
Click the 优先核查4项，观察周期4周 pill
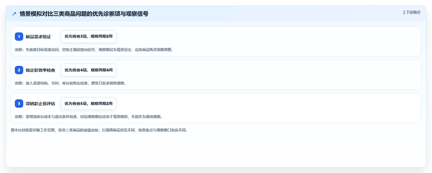[x=88, y=70]
